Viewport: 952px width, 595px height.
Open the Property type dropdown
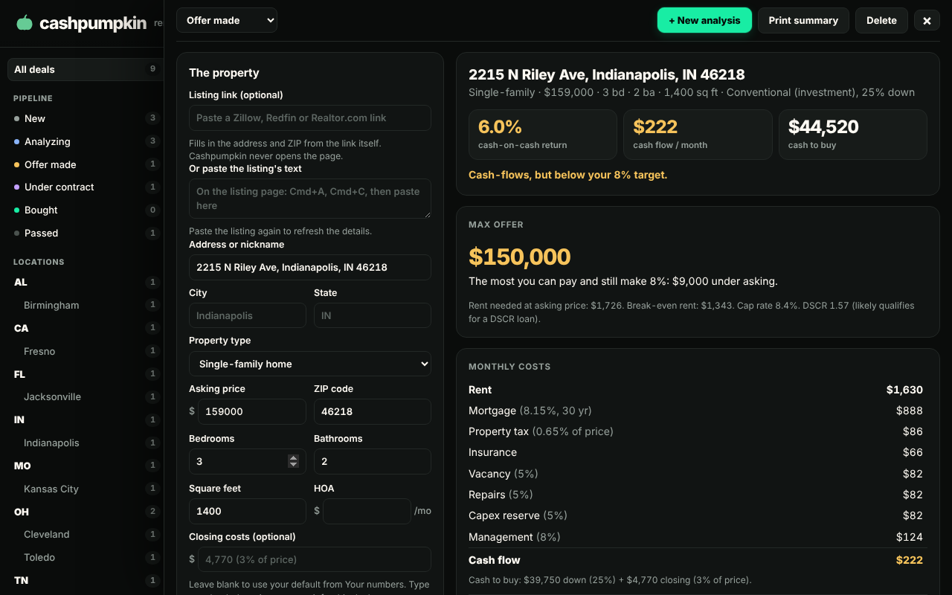click(x=310, y=364)
